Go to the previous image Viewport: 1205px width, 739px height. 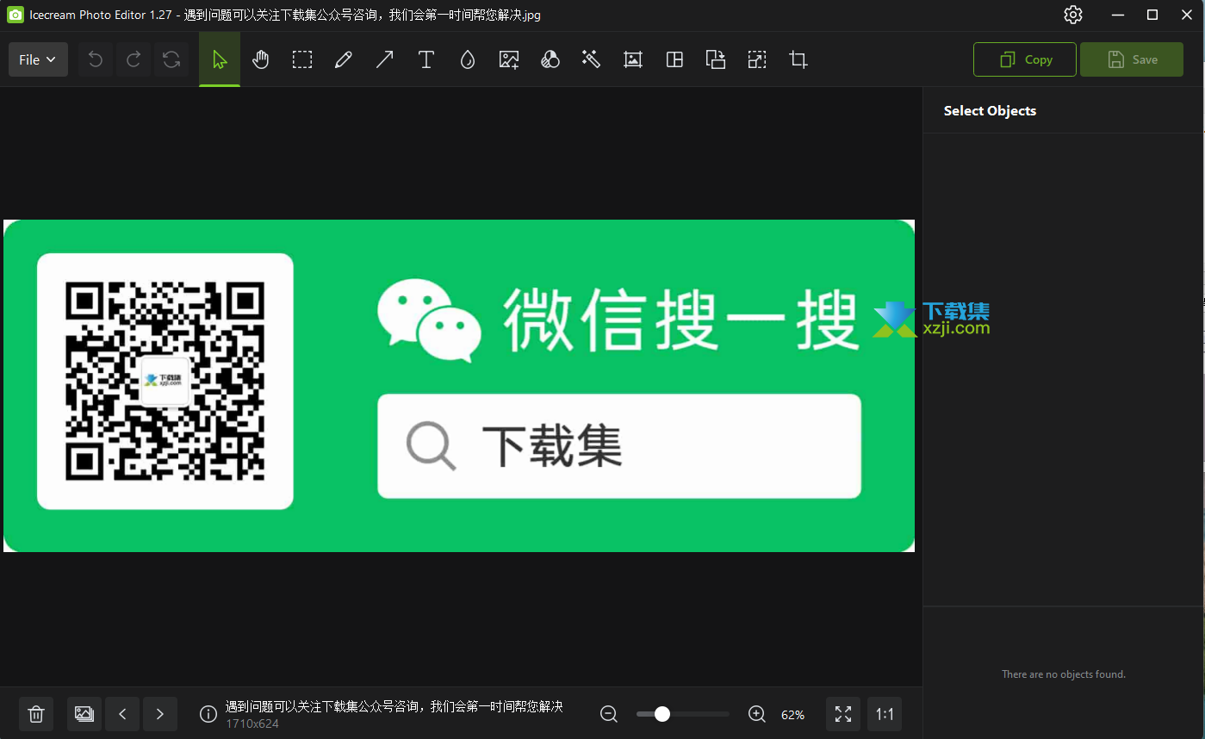(x=122, y=714)
